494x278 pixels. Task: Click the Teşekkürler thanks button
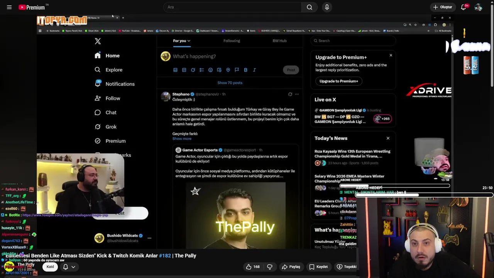pos(346,267)
